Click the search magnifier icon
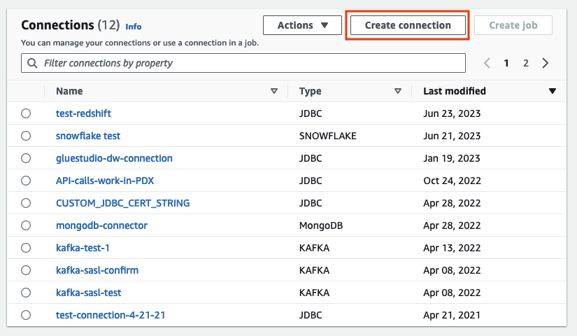The width and height of the screenshot is (577, 336). tap(32, 63)
